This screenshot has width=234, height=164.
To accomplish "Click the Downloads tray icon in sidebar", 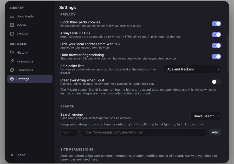I will [12, 16].
